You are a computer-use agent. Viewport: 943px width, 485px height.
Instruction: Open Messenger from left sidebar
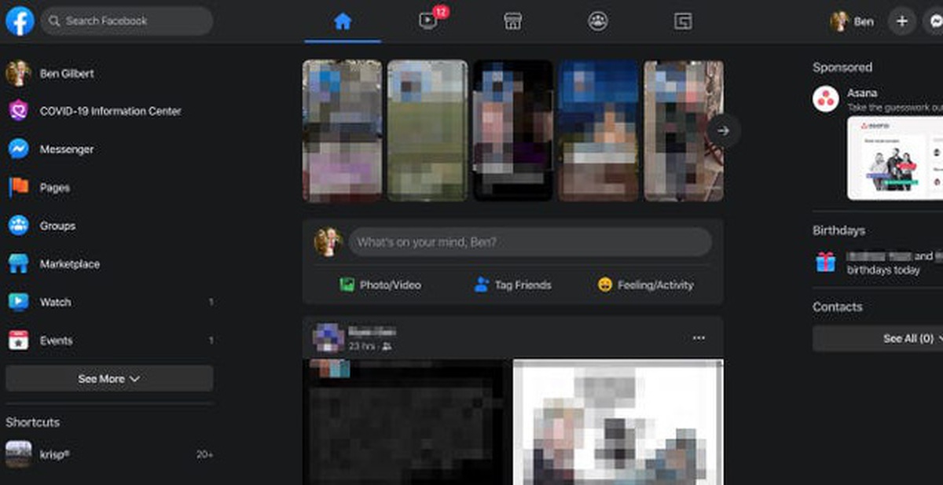(110, 149)
